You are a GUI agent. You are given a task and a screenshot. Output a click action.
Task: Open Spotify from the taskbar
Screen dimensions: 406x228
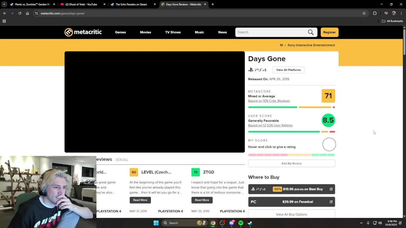(241, 223)
